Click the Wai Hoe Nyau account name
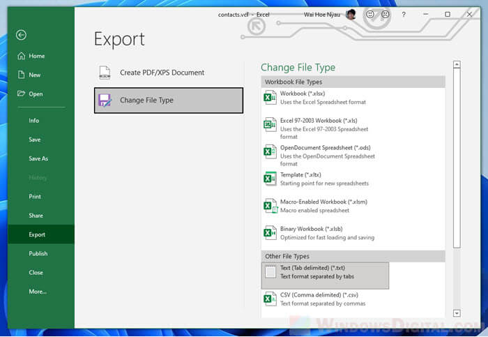This screenshot has width=488, height=337. tap(322, 15)
